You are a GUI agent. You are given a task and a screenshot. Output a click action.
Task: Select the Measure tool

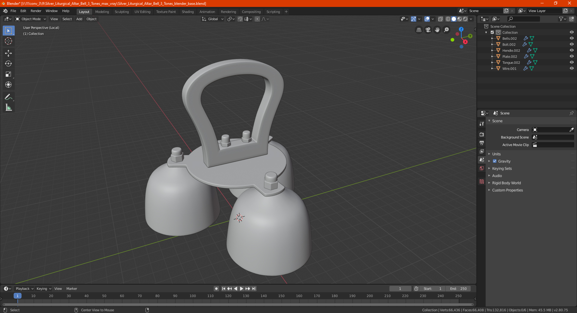(8, 108)
